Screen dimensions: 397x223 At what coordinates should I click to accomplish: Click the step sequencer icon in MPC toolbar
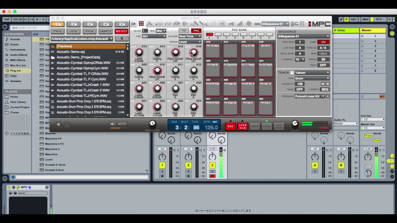click(x=185, y=24)
